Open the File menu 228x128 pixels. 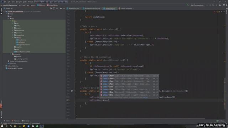pos(5,2)
